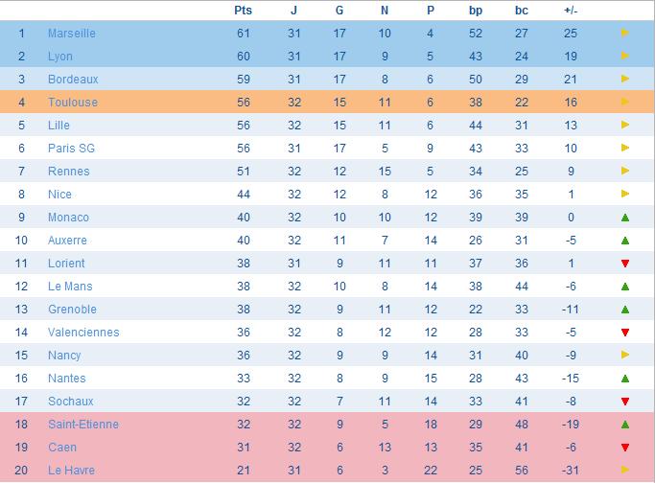Click the red down arrow beside Lorient
This screenshot has width=655, height=483.
click(x=625, y=264)
